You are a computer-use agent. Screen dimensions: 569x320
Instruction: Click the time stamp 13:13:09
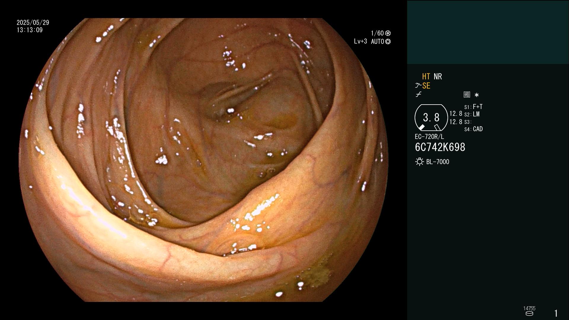[x=30, y=30]
